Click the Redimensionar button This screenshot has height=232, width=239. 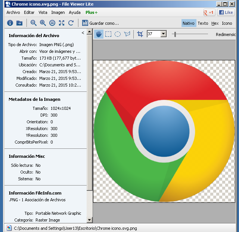point(226,34)
